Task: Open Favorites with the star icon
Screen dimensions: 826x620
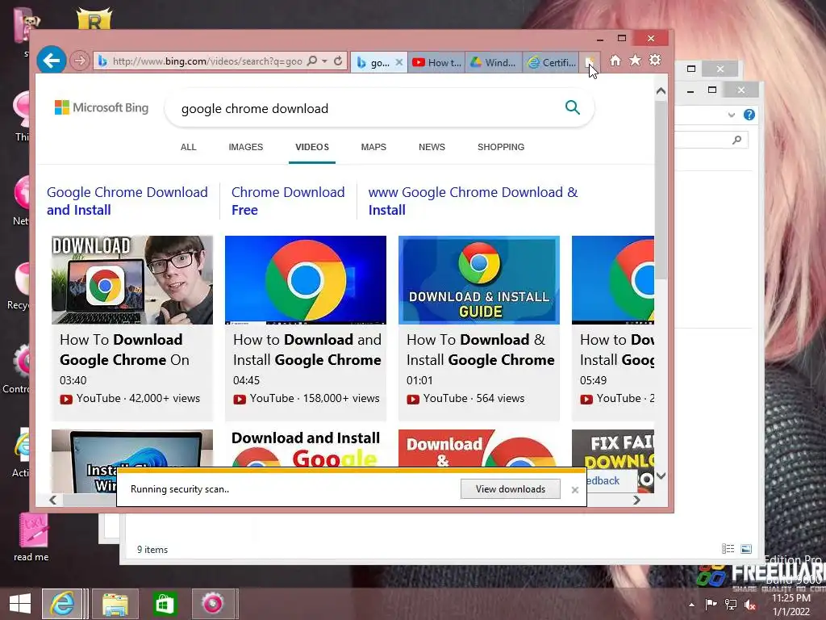Action: pyautogui.click(x=636, y=61)
